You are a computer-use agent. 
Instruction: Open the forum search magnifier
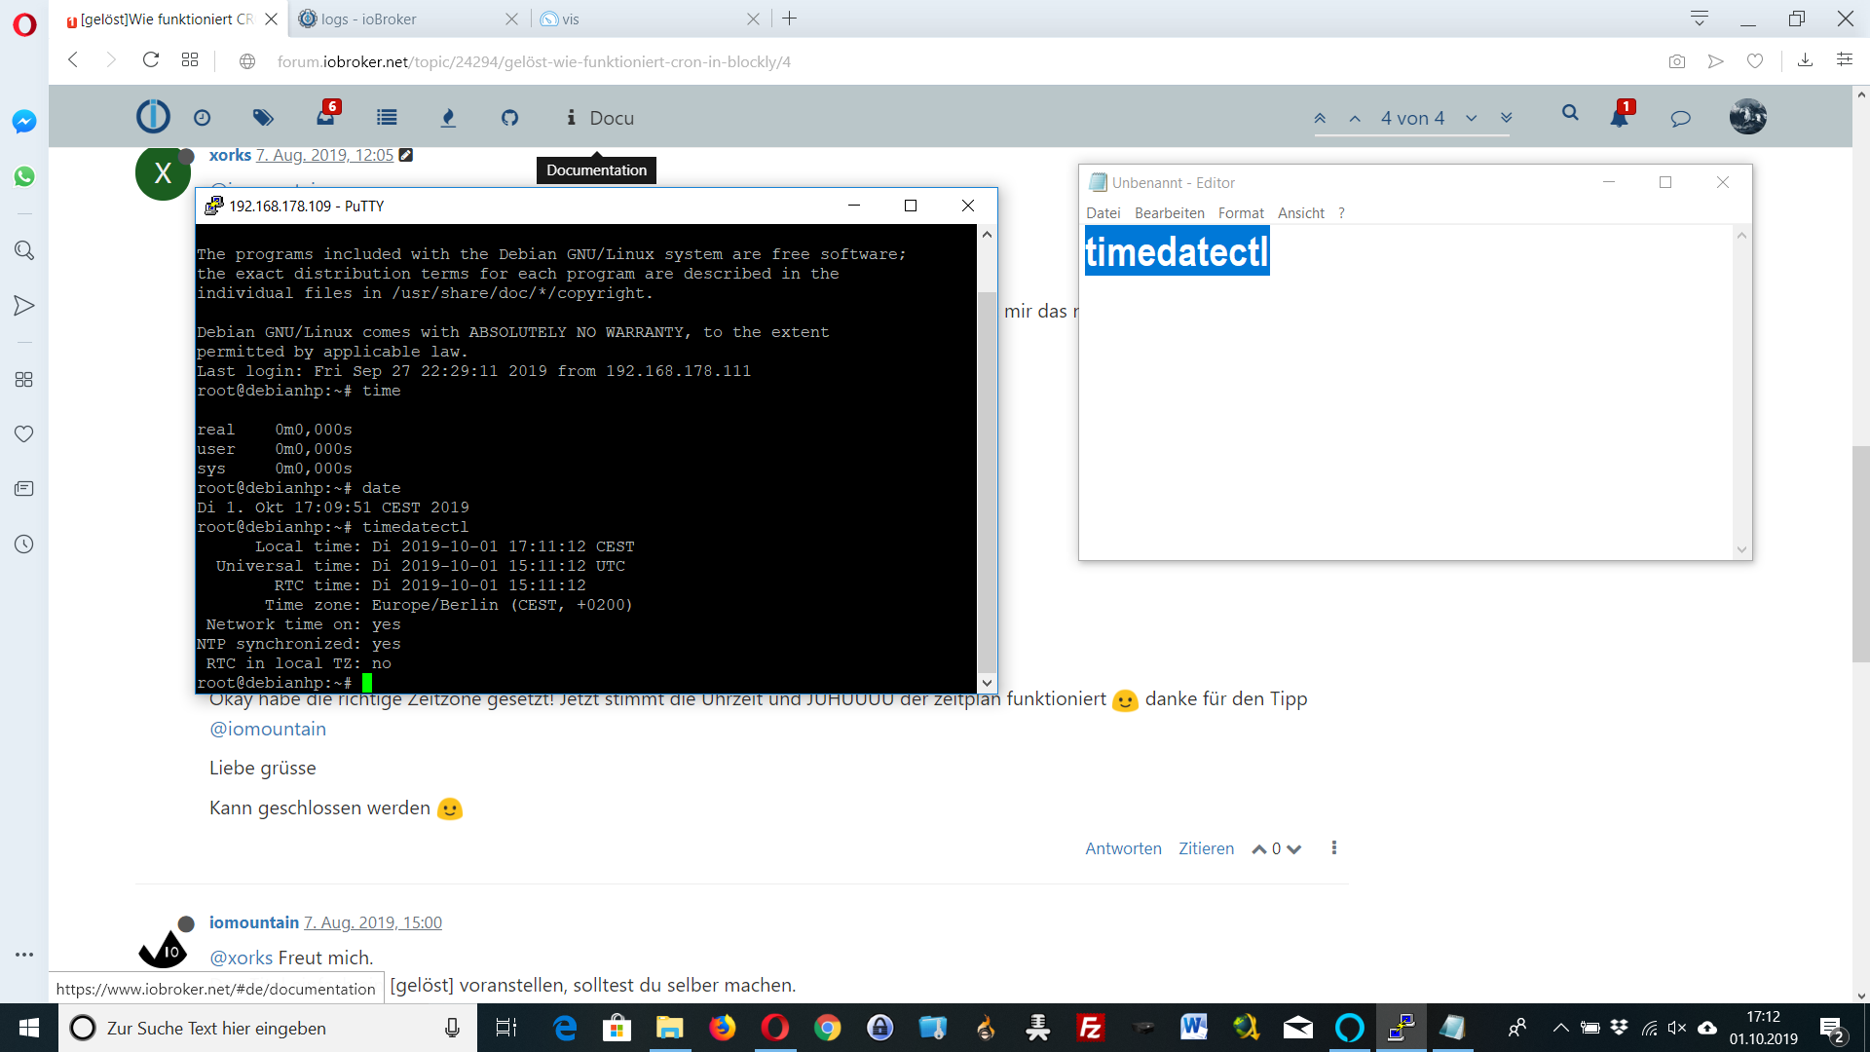[x=1570, y=114]
